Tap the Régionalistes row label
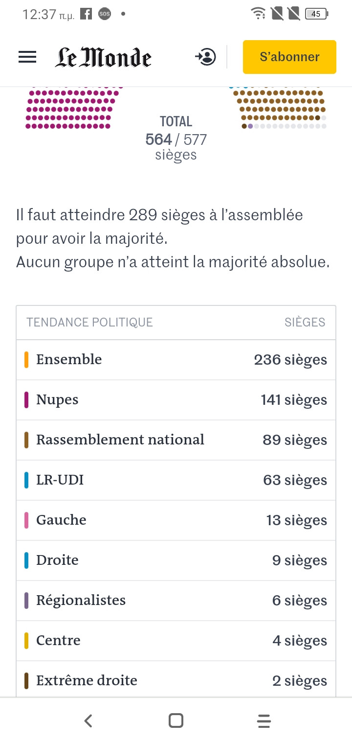This screenshot has width=352, height=744. click(81, 601)
